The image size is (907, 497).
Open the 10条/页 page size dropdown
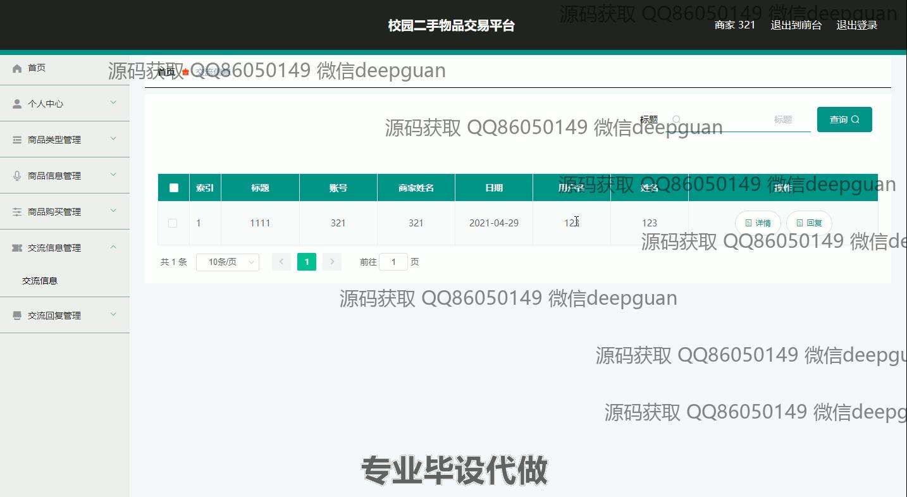[x=228, y=262]
